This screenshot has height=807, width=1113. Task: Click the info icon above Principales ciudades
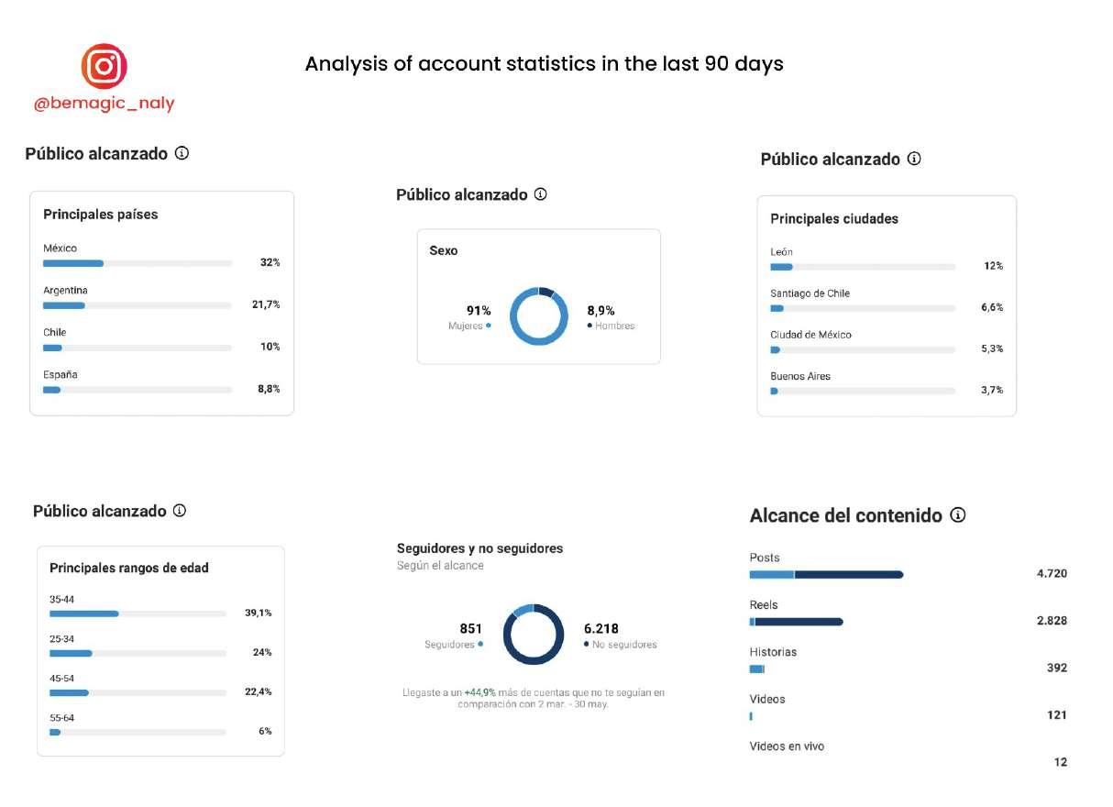[914, 159]
